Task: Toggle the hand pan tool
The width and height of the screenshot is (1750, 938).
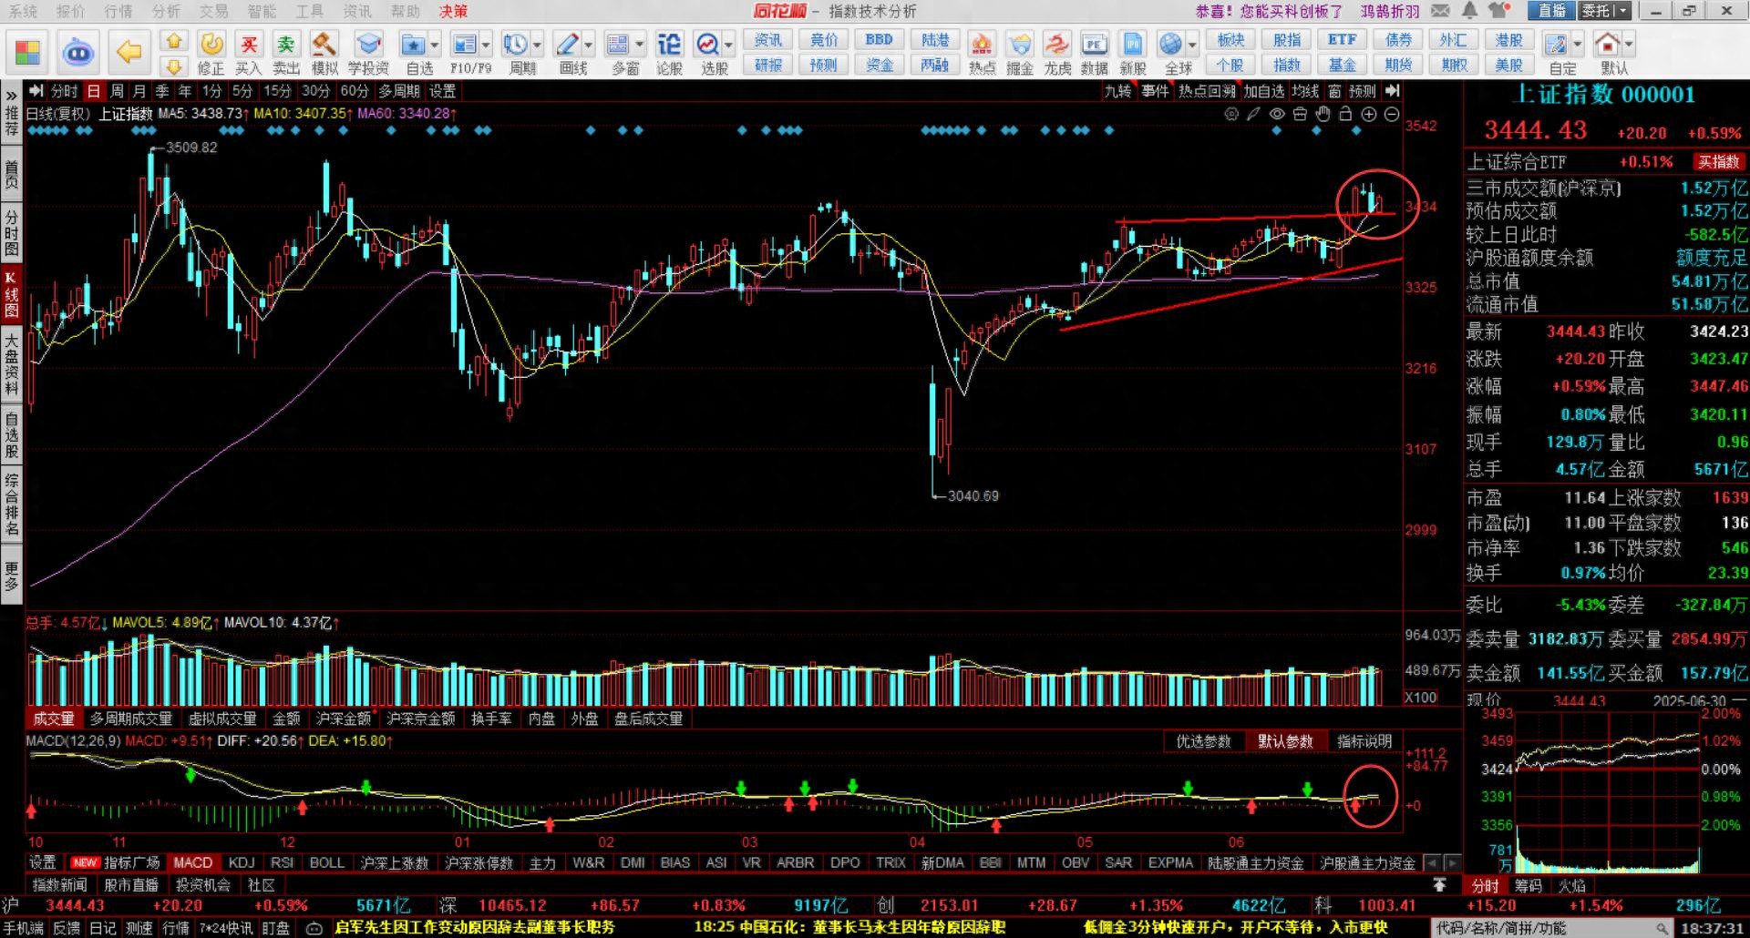Action: 1323,114
